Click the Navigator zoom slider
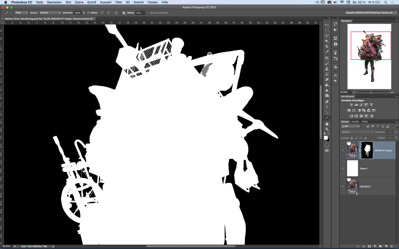 click(x=371, y=92)
